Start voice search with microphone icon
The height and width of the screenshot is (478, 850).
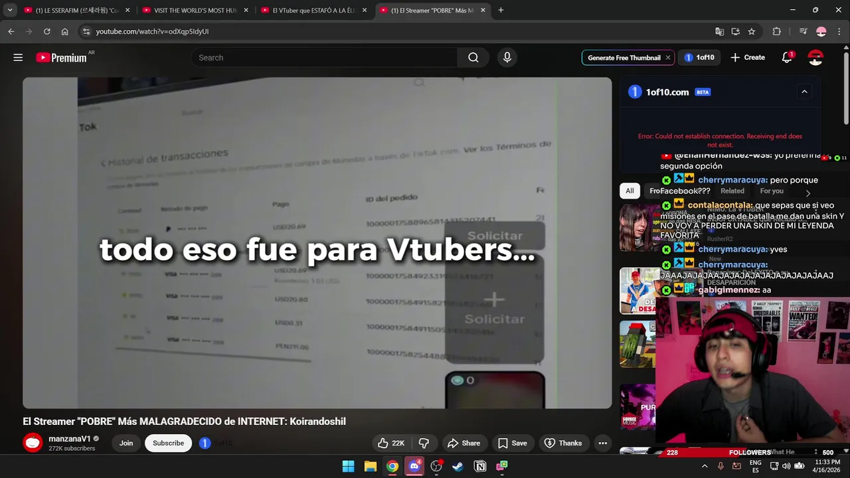[507, 58]
